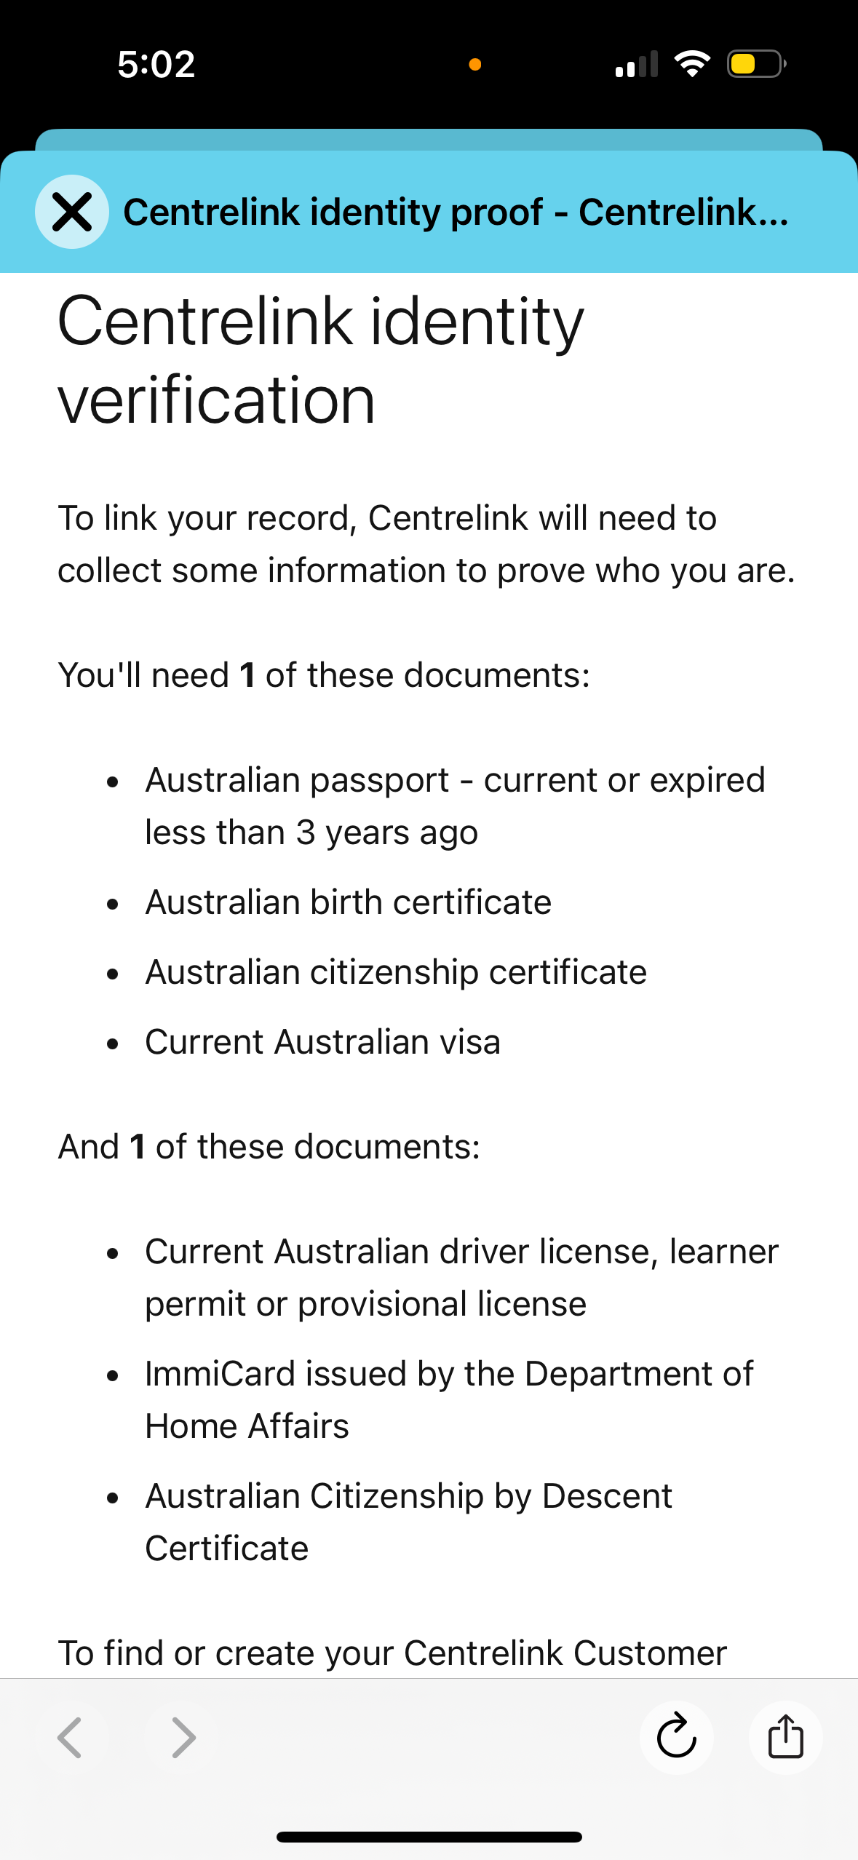Tap the Australian passport list item
This screenshot has width=858, height=1860.
point(456,806)
